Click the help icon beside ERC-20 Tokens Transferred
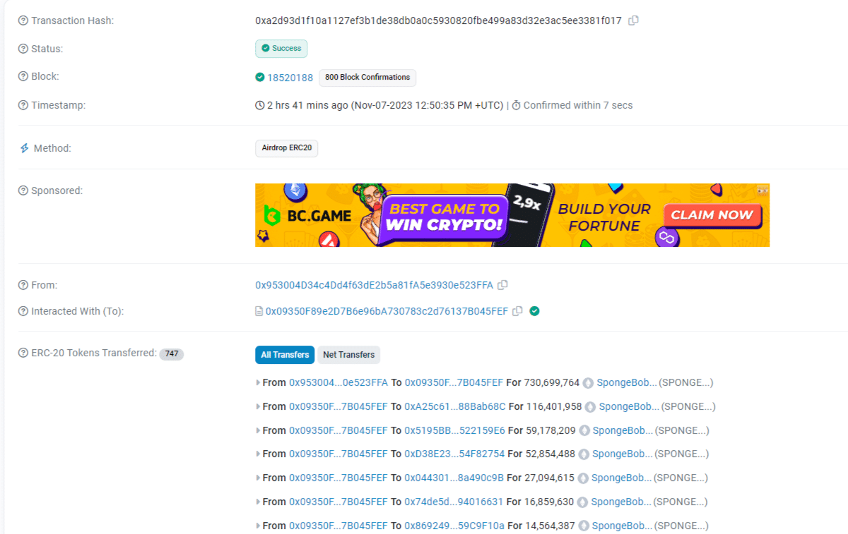Image resolution: width=848 pixels, height=534 pixels. 23,353
